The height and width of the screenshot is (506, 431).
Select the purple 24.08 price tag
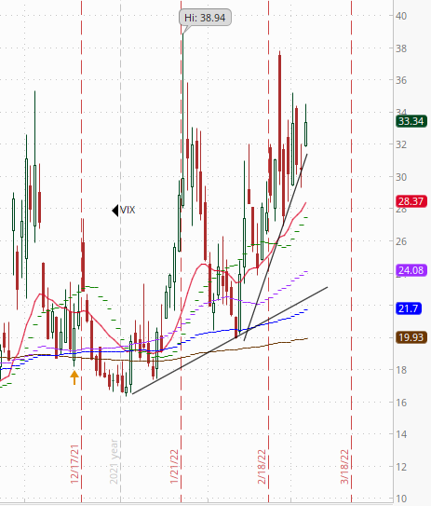(x=411, y=270)
